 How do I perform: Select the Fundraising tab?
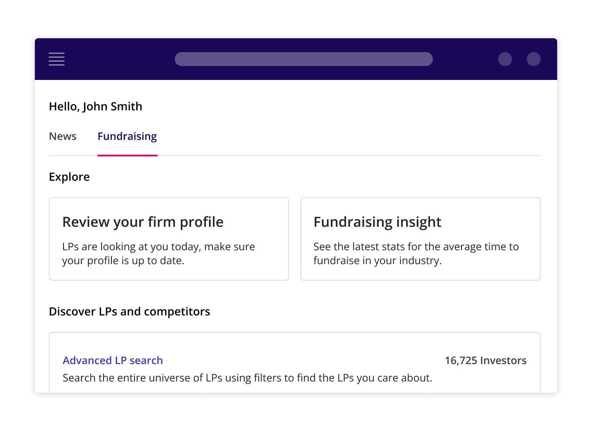[x=127, y=136]
